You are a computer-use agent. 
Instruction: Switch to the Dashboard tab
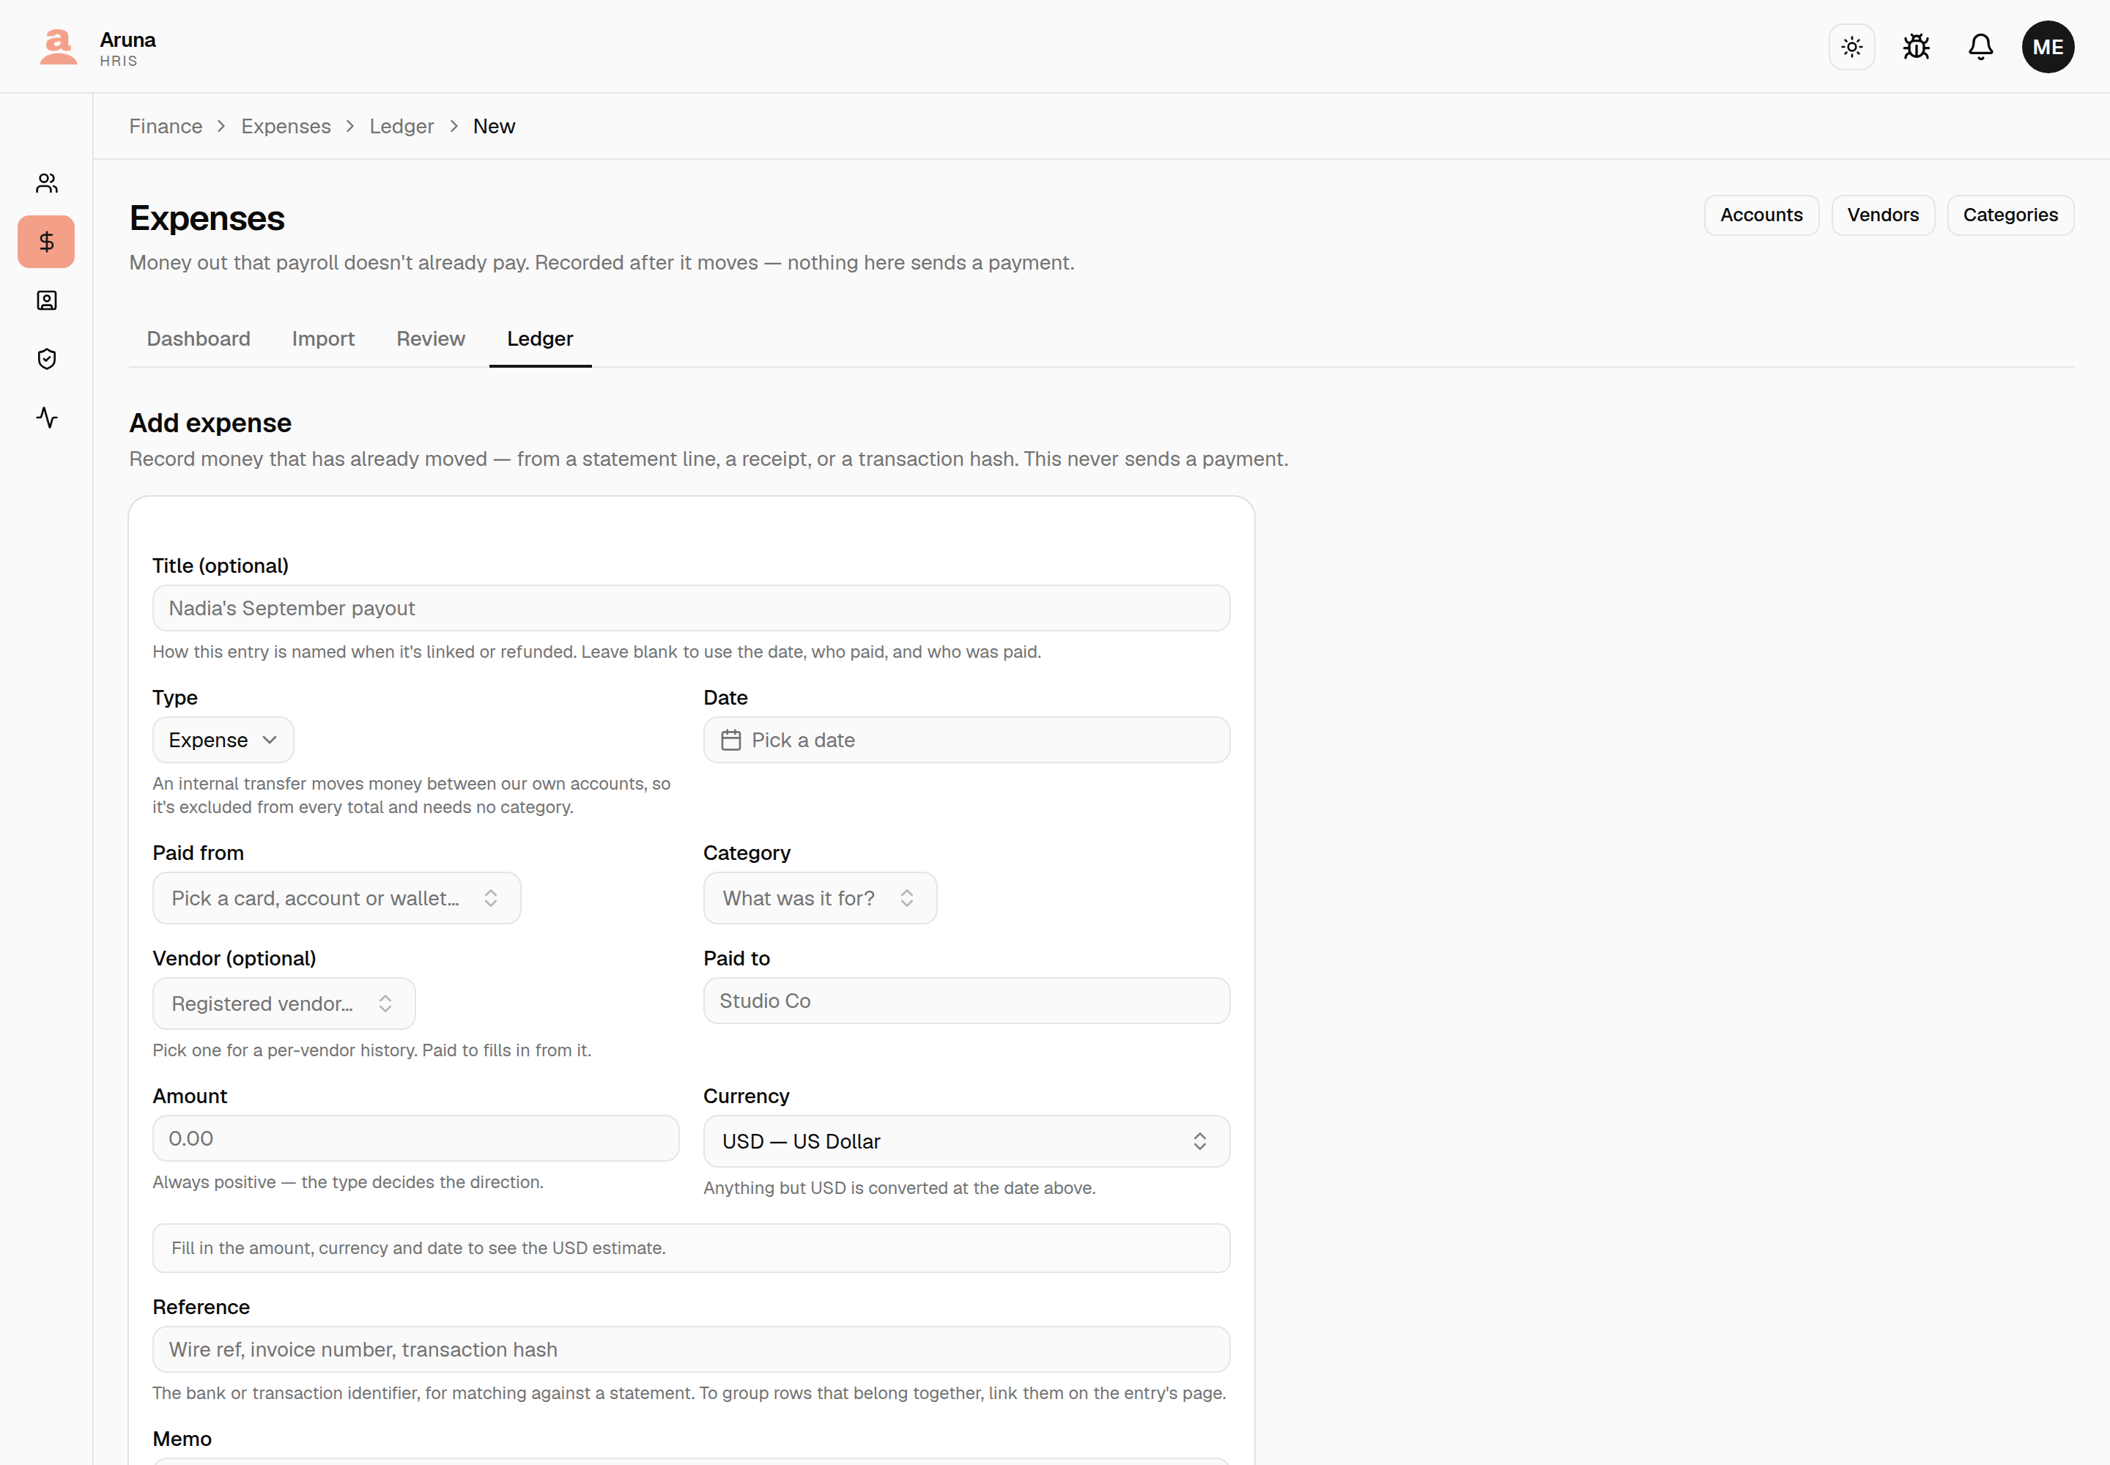[x=199, y=338]
